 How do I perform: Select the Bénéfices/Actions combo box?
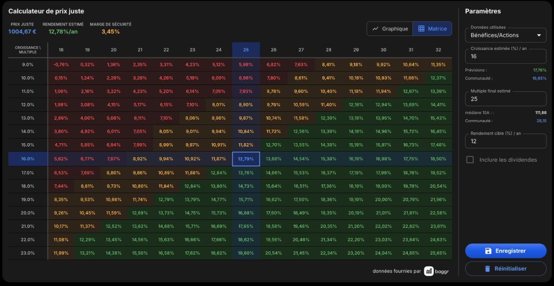click(x=506, y=35)
